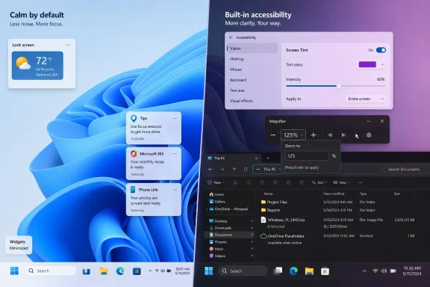This screenshot has height=287, width=430.
Task: Select the OneDrive Placeholder item
Action: [x=282, y=236]
